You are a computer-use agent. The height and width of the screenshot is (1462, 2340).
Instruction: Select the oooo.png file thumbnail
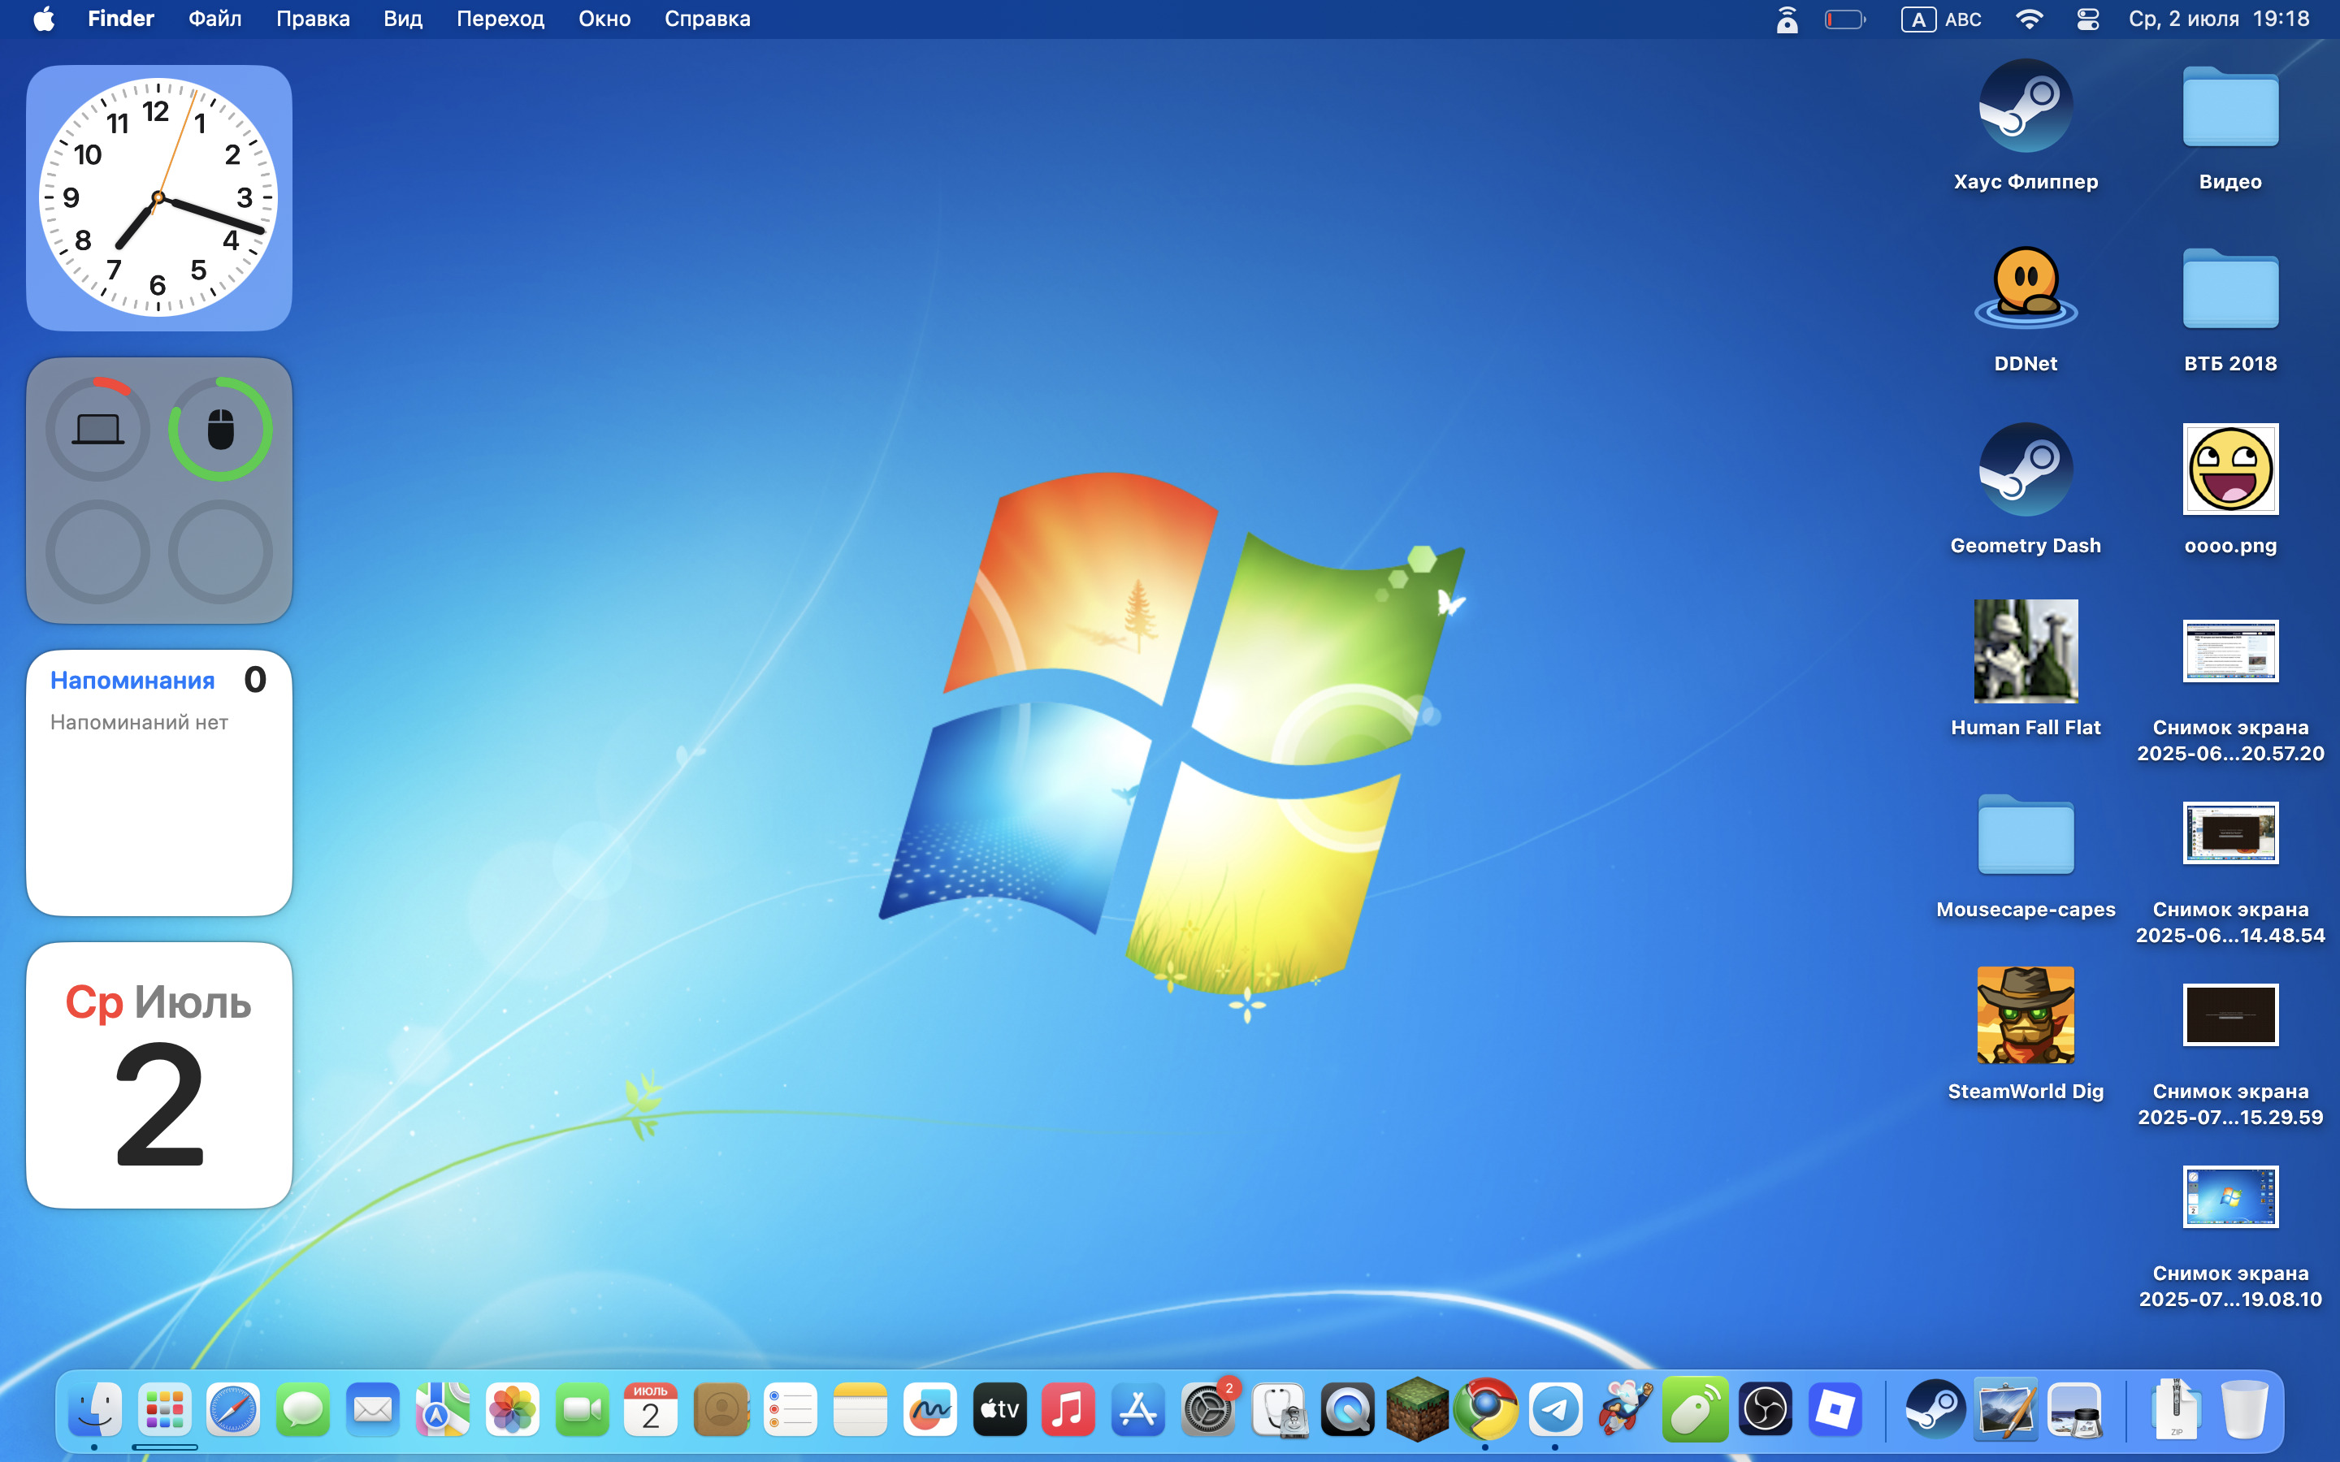point(2229,470)
